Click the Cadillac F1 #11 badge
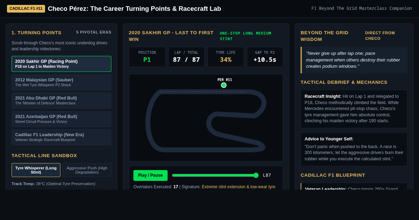 (26, 8)
